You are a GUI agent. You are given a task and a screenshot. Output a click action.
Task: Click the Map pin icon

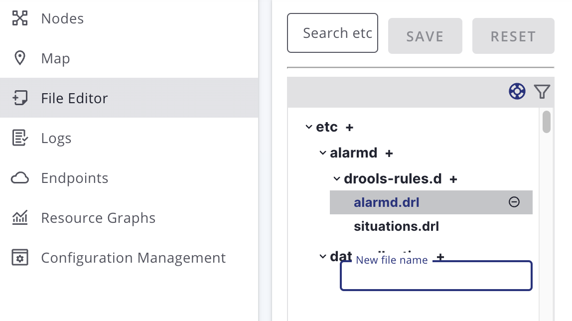(20, 58)
